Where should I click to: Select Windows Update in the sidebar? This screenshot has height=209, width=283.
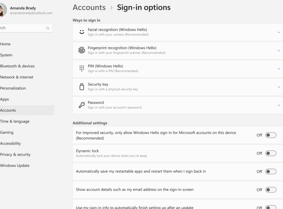click(x=15, y=165)
